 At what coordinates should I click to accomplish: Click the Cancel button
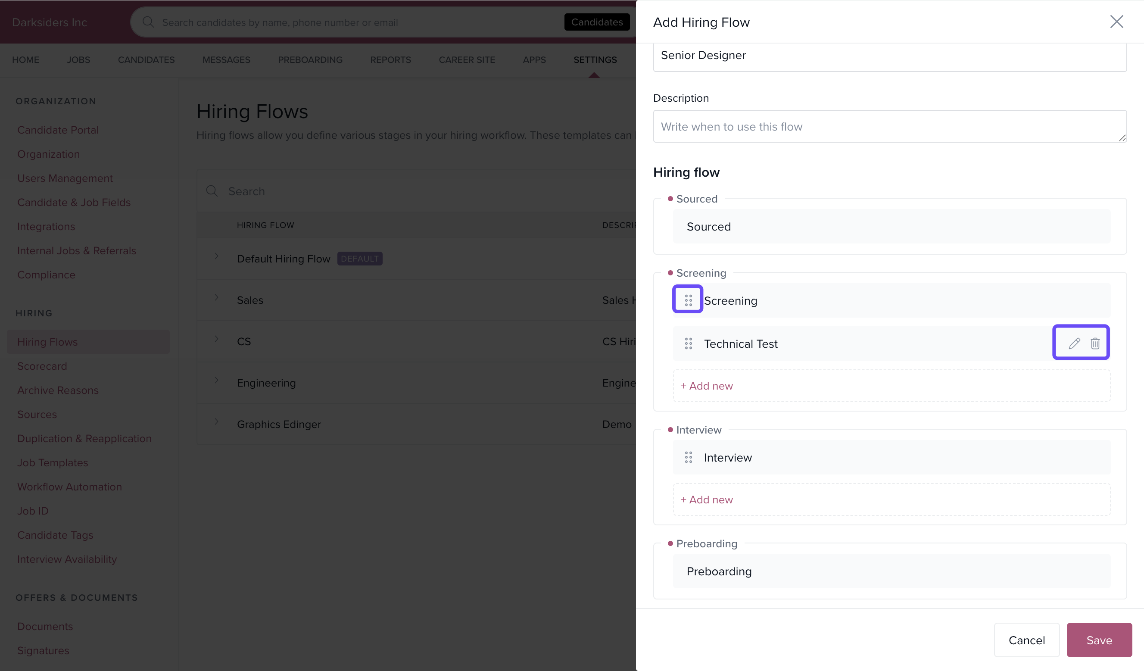pyautogui.click(x=1026, y=640)
